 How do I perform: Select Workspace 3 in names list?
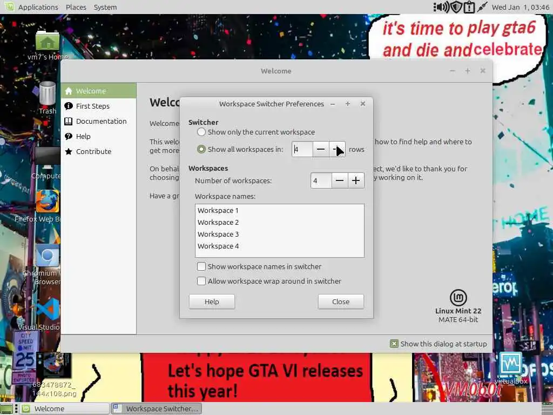point(279,235)
